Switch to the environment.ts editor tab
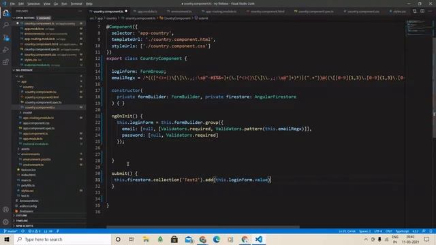The width and height of the screenshot is (436, 245). (x=181, y=12)
